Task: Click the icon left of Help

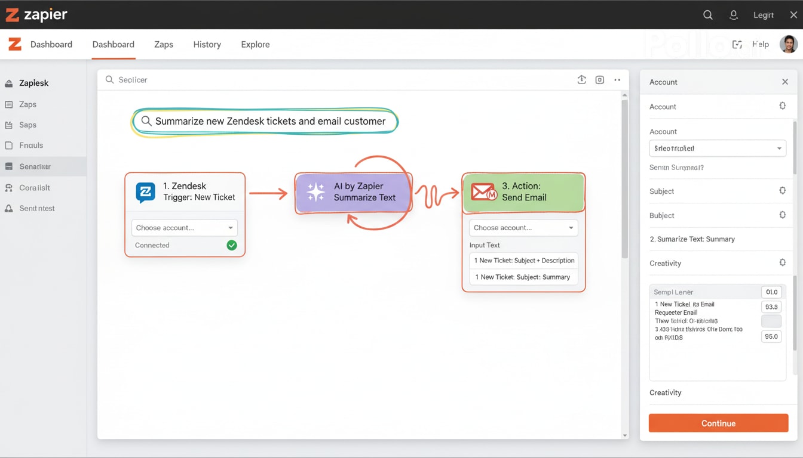Action: pos(737,44)
